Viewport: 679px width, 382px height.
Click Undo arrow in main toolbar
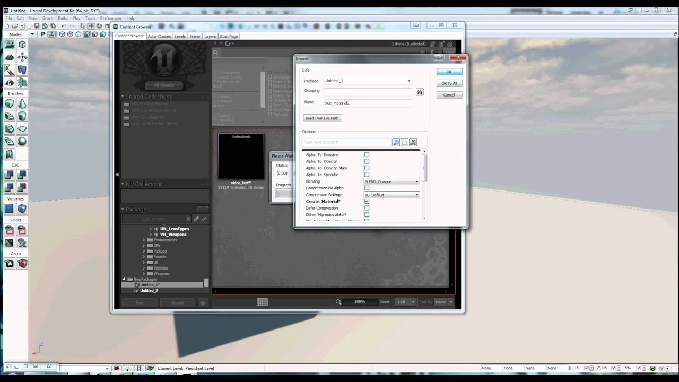[x=64, y=26]
